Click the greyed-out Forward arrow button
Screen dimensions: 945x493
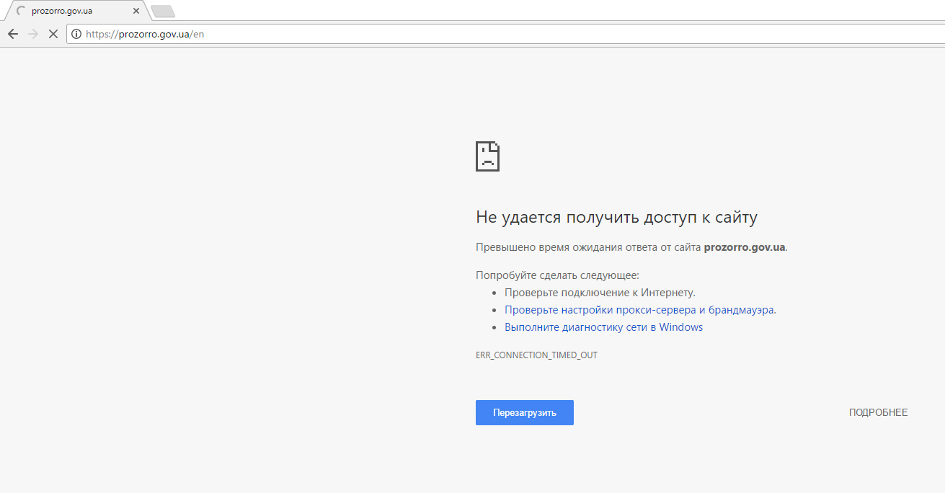[x=32, y=34]
